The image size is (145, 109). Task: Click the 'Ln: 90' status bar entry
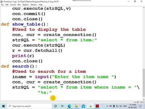(x=137, y=102)
